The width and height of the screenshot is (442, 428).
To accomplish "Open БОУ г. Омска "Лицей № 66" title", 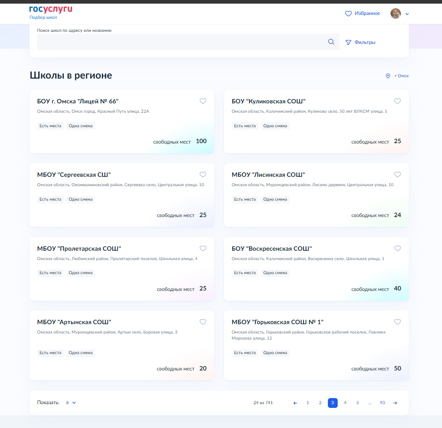I will pyautogui.click(x=78, y=101).
